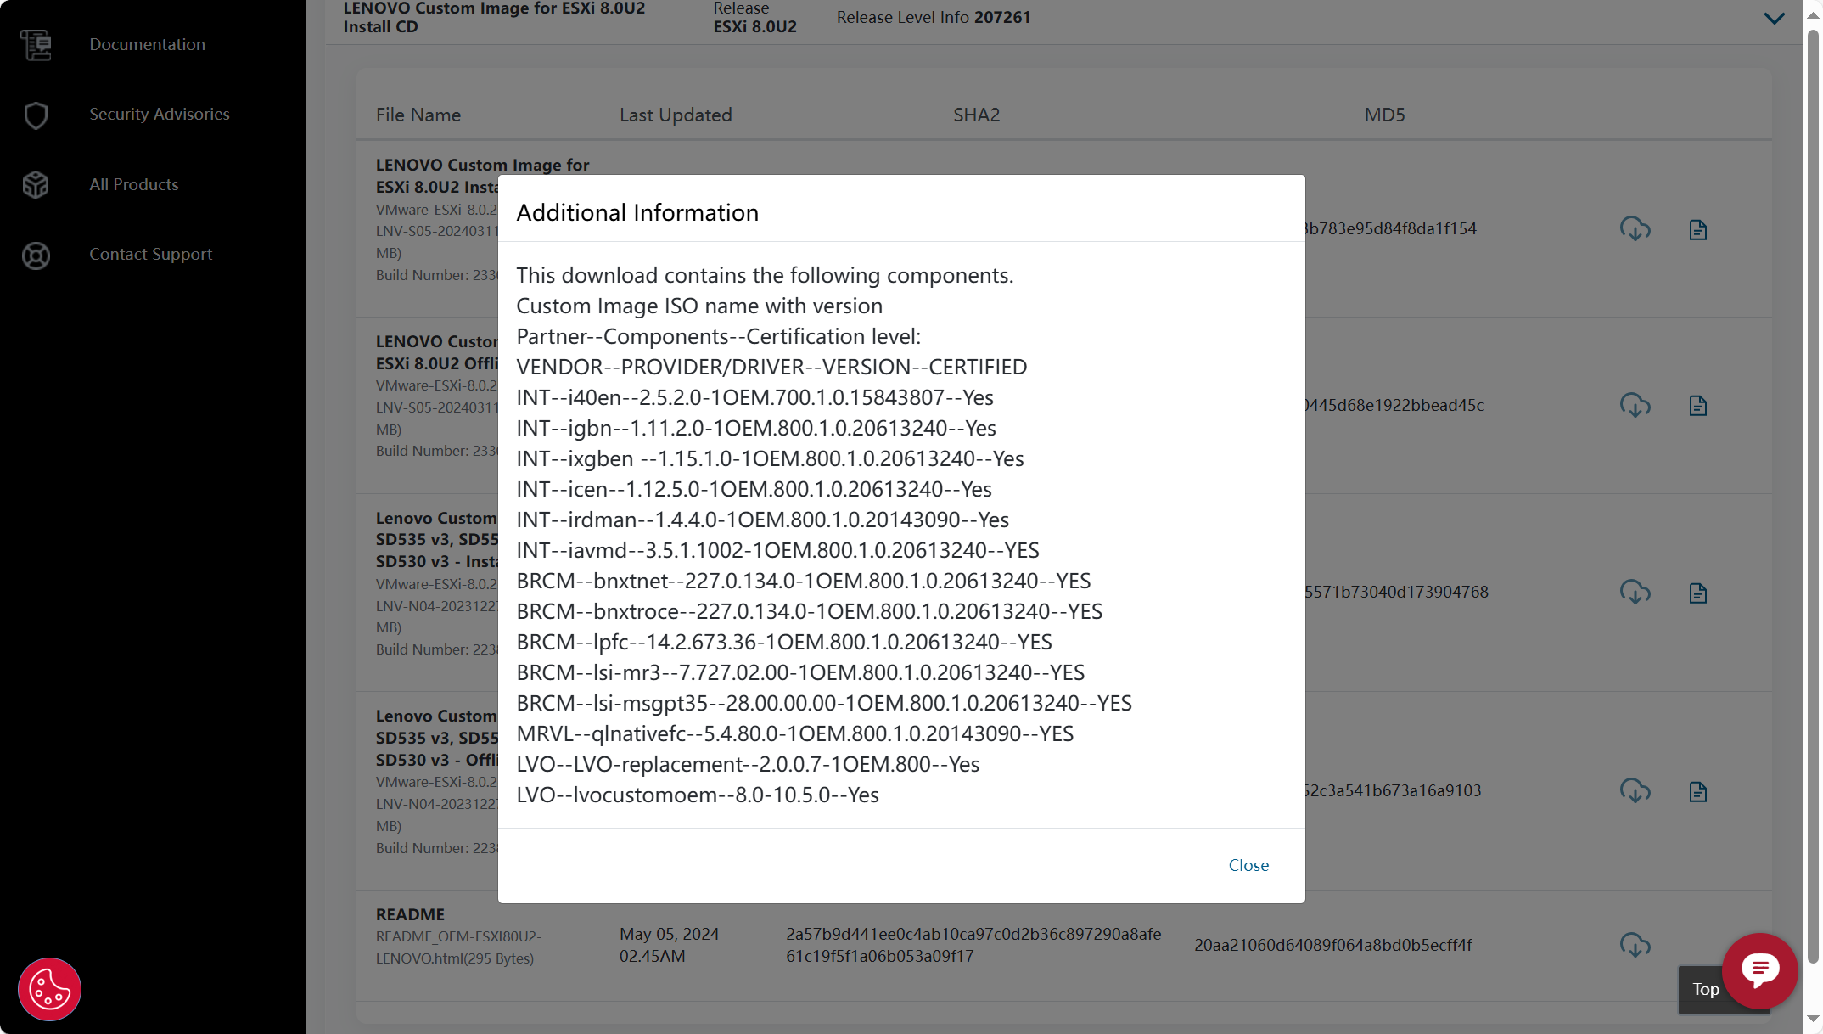Click the README MD5 hash value
Image resolution: width=1823 pixels, height=1034 pixels.
[x=1332, y=945]
